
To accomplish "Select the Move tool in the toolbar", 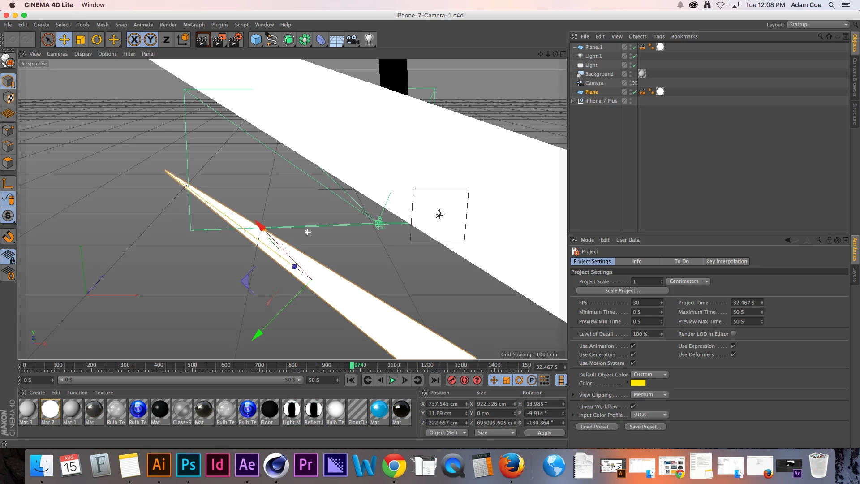I will tap(64, 40).
